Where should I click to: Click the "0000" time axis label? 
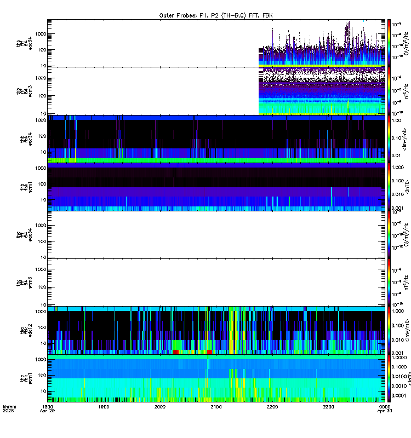[x=385, y=407]
